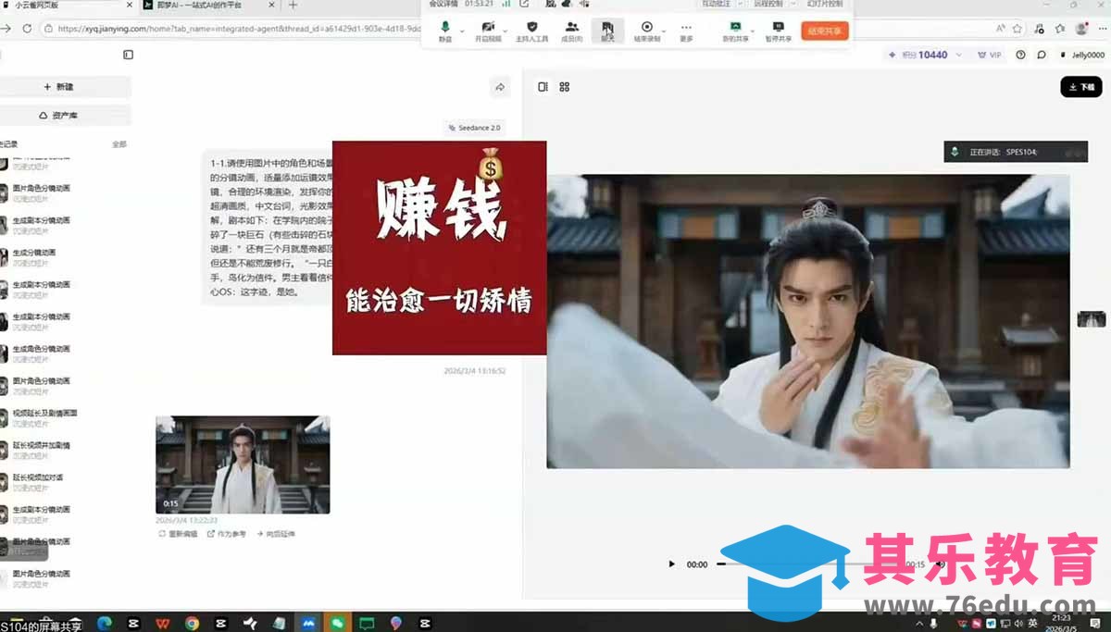The height and width of the screenshot is (632, 1111).
Task: Open the small video thumbnail preview
Action: pos(242,463)
